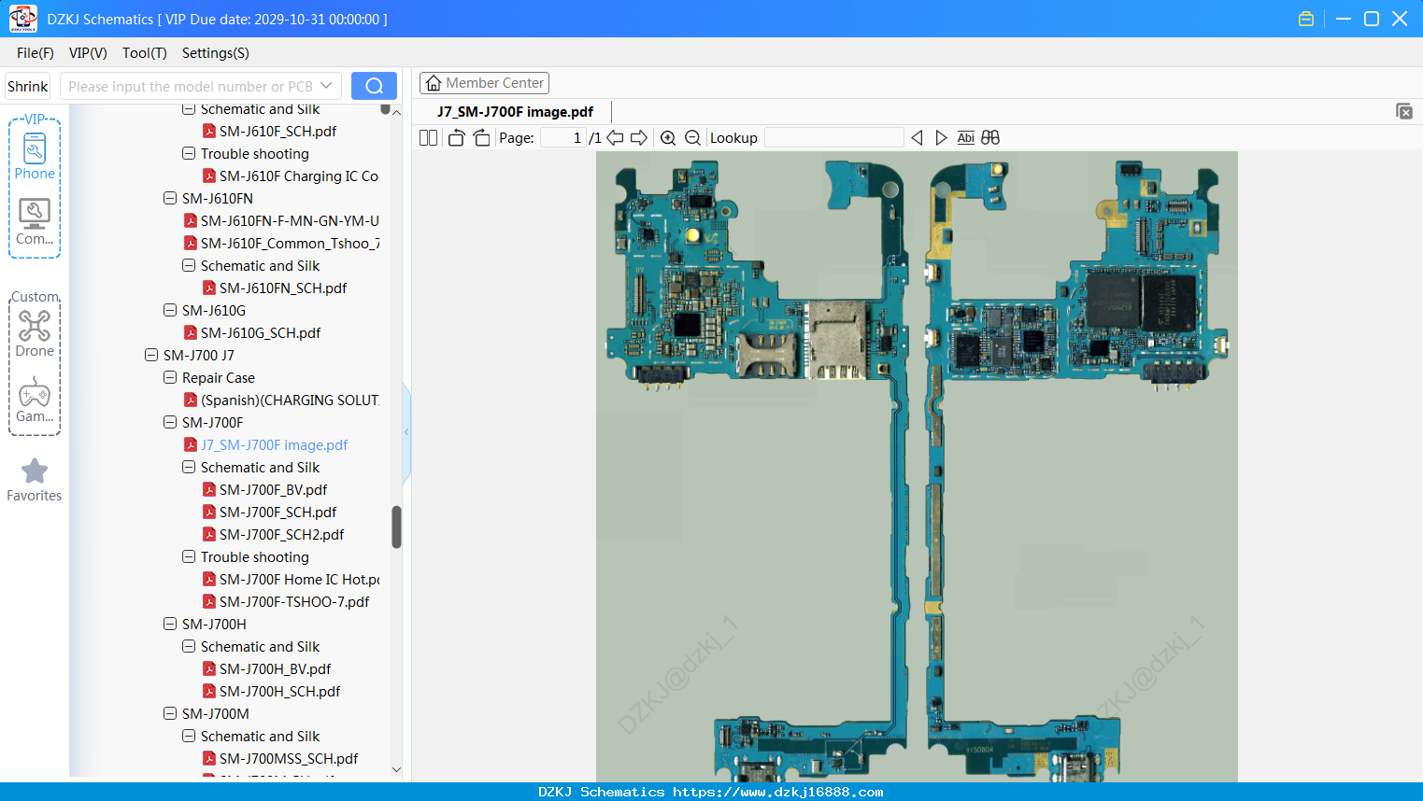The width and height of the screenshot is (1423, 801).
Task: Click the blue search button
Action: (x=374, y=86)
